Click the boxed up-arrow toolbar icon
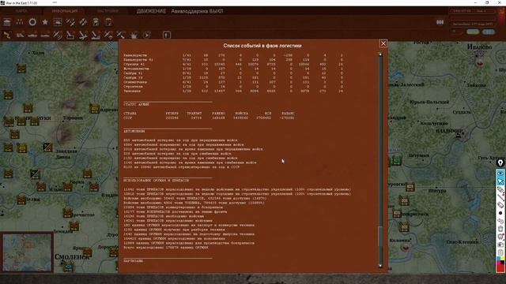506x284 pixels. (167, 35)
